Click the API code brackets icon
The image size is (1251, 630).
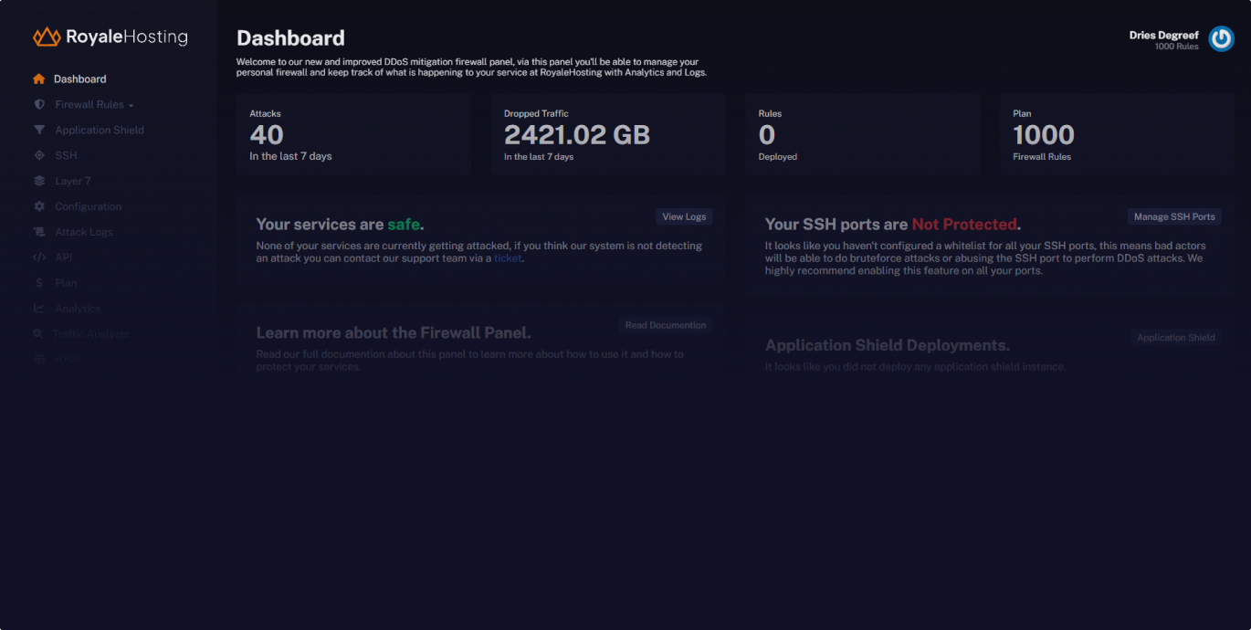point(39,258)
